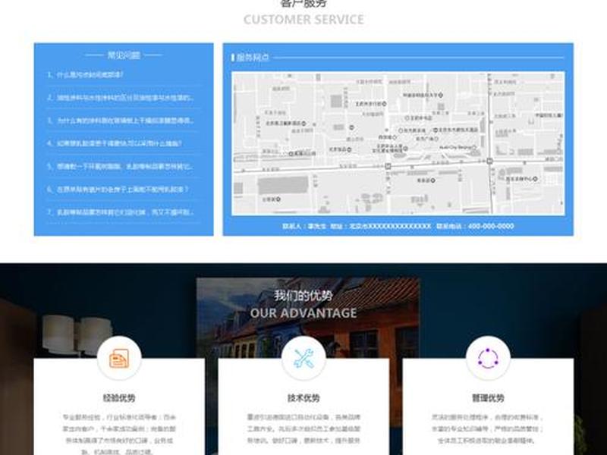Click the 管理优势 card title
607x455 pixels.
[488, 397]
